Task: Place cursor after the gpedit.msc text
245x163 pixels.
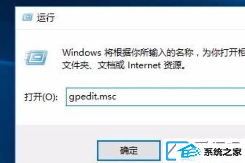Action: (117, 97)
